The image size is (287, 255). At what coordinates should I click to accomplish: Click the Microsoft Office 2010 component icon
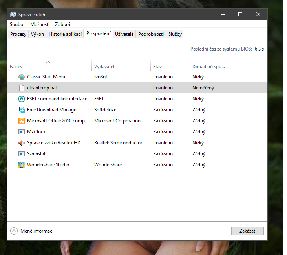(22, 121)
